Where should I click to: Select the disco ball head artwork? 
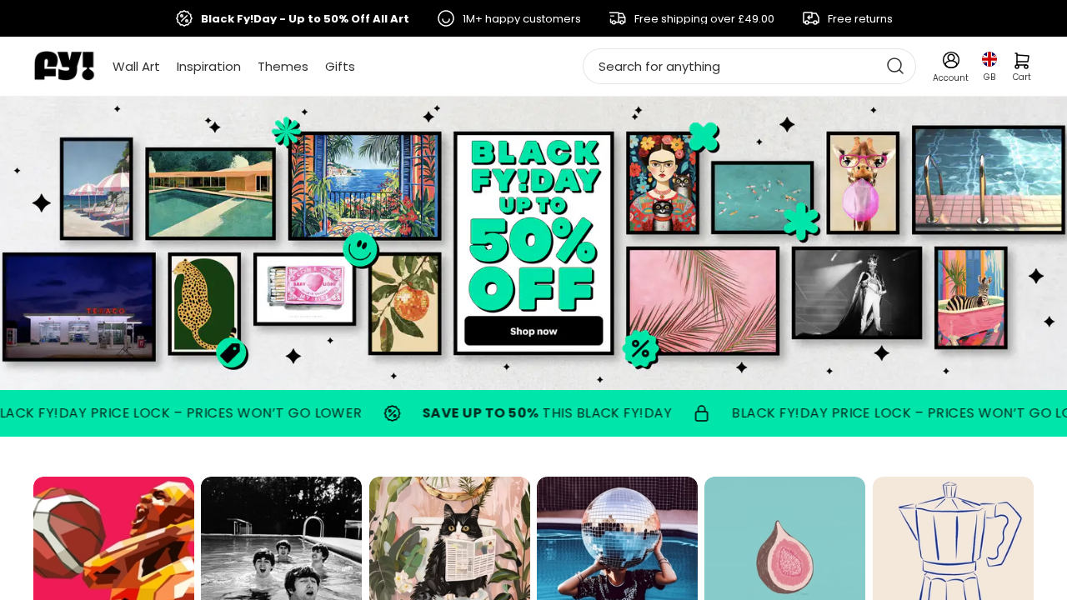click(x=617, y=538)
